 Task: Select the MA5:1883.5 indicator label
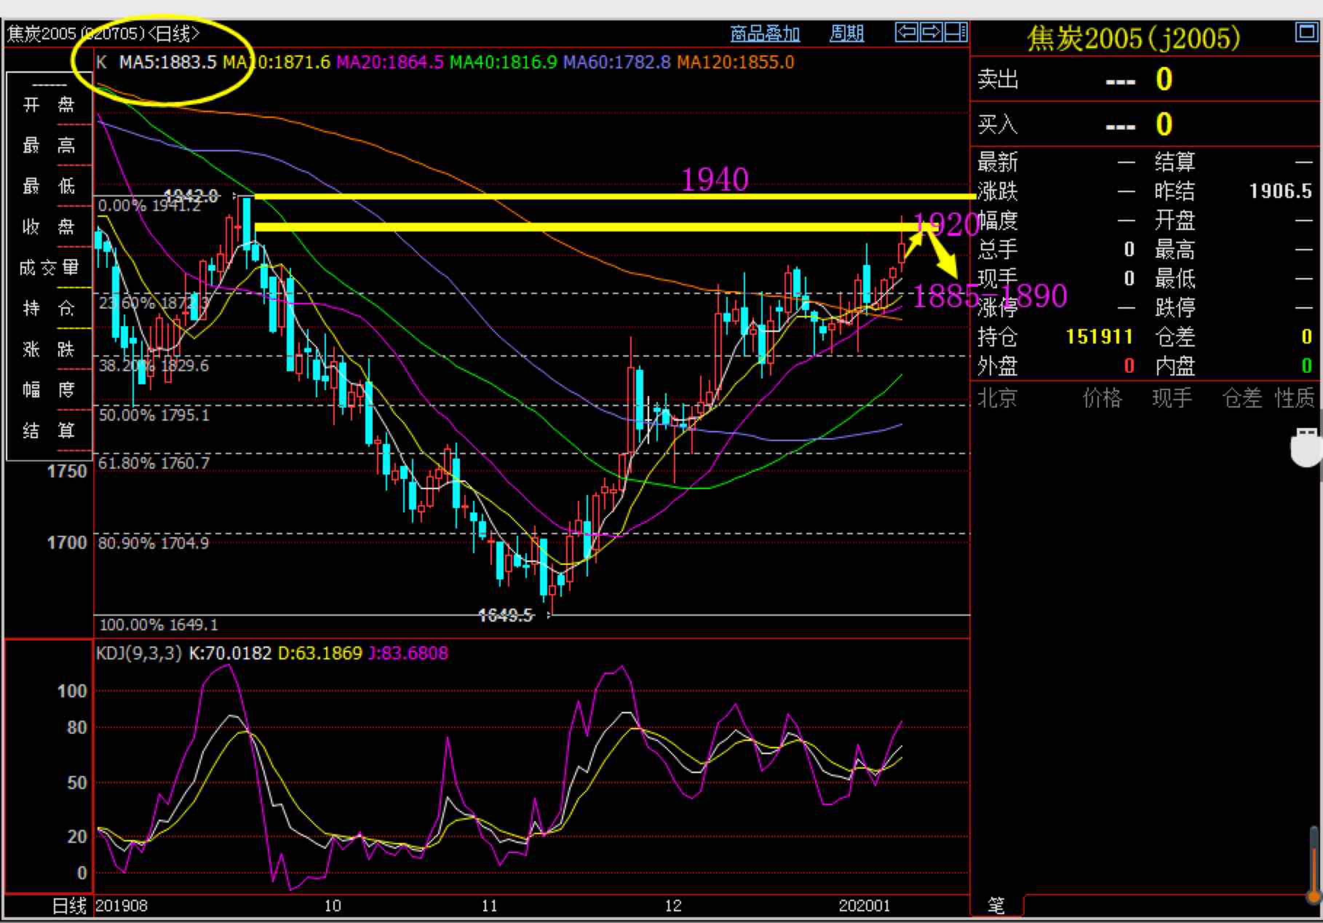pyautogui.click(x=168, y=62)
